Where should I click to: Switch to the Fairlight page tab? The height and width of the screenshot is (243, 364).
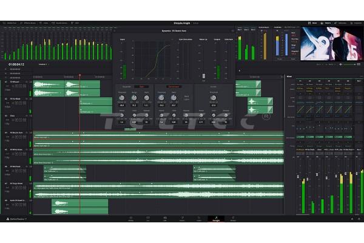point(215,219)
